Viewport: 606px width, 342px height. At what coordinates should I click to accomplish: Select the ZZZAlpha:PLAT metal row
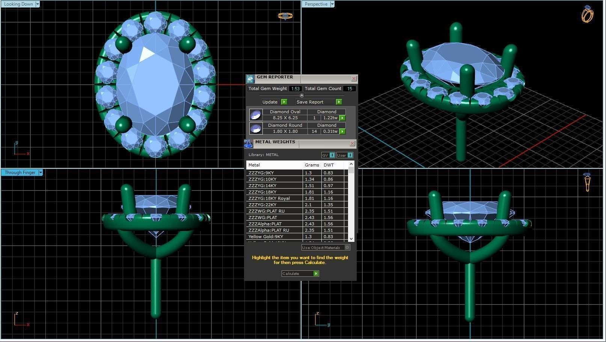pos(297,224)
